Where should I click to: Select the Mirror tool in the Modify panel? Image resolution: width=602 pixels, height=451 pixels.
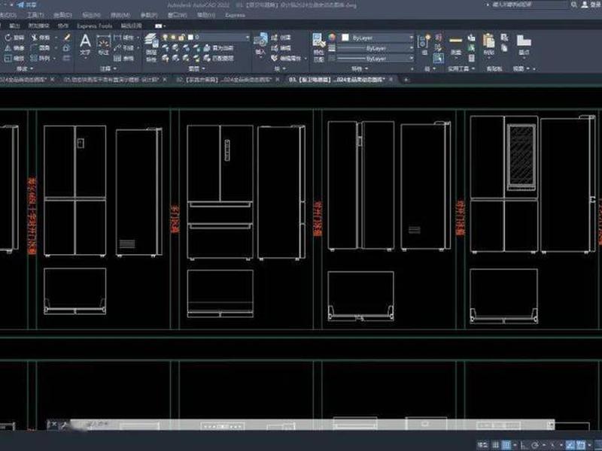14,48
